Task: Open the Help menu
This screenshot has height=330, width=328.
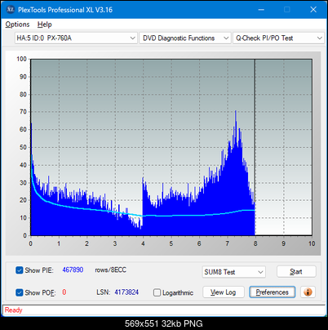Action: 45,25
